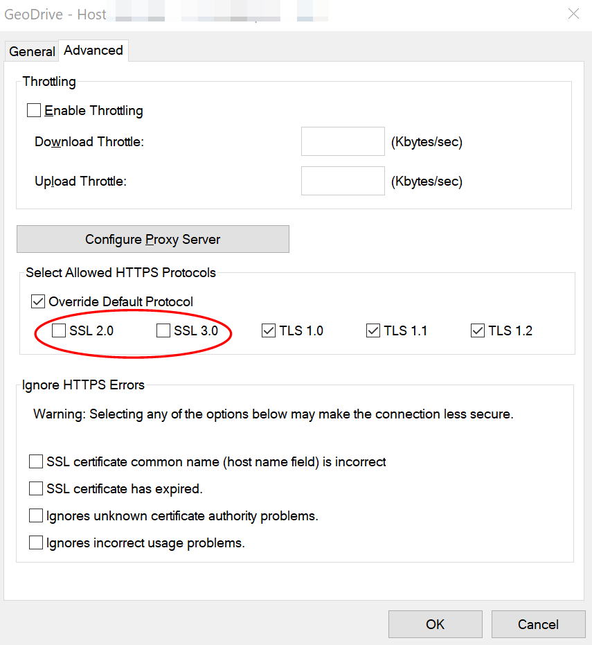Toggle Override Default Protocol off
The height and width of the screenshot is (645, 592).
point(38,301)
